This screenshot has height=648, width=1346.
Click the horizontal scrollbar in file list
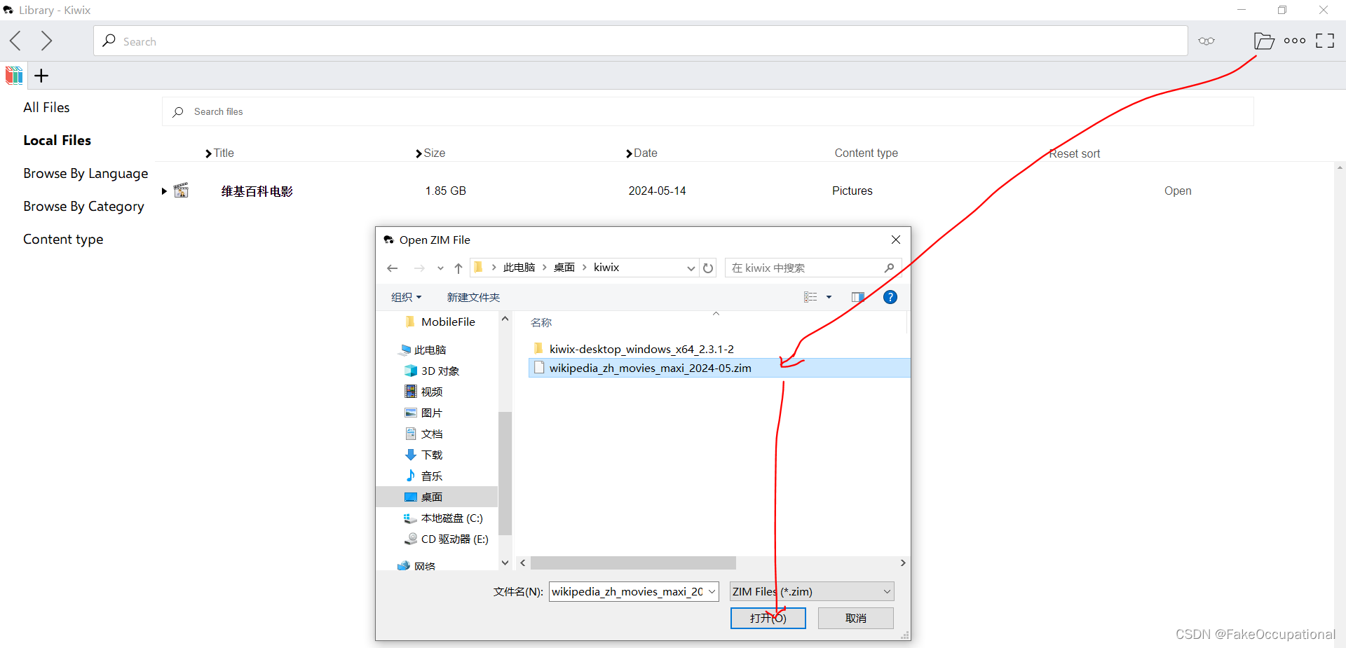(x=633, y=563)
